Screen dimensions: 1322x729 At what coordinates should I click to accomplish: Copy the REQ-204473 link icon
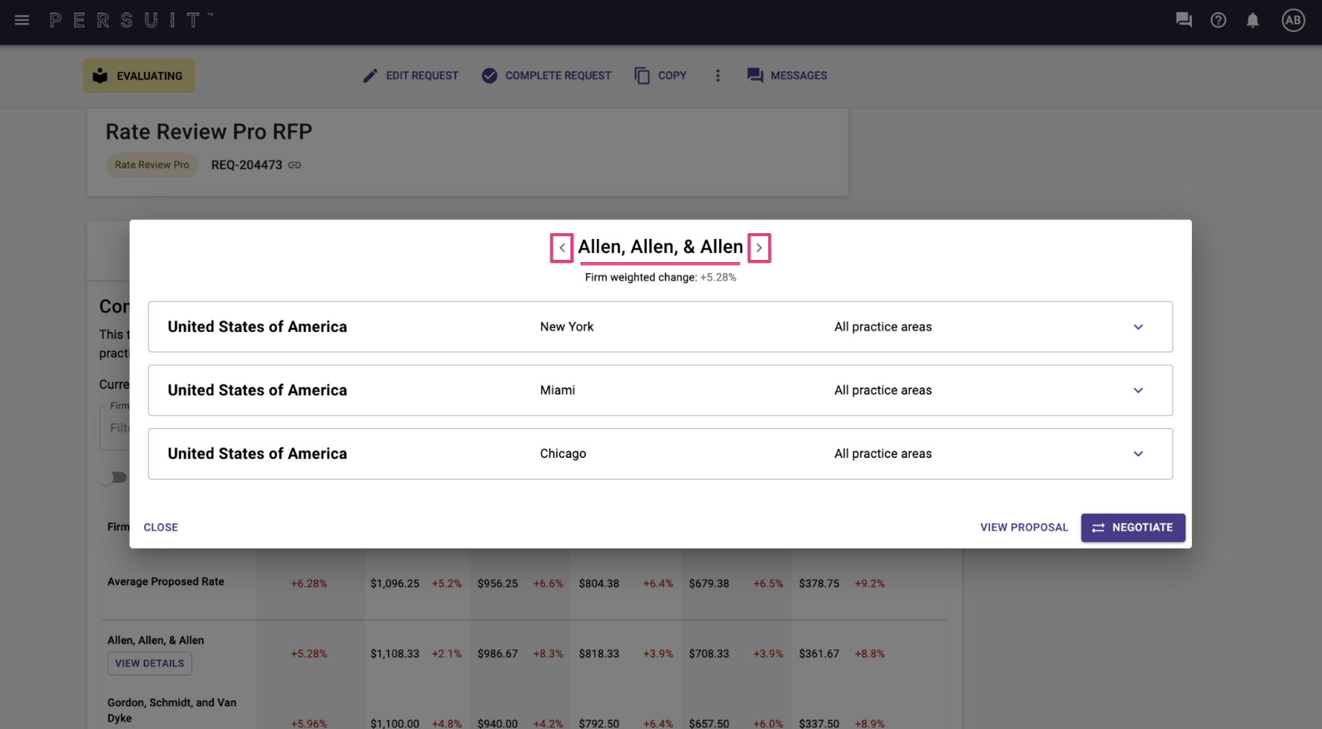pyautogui.click(x=295, y=165)
